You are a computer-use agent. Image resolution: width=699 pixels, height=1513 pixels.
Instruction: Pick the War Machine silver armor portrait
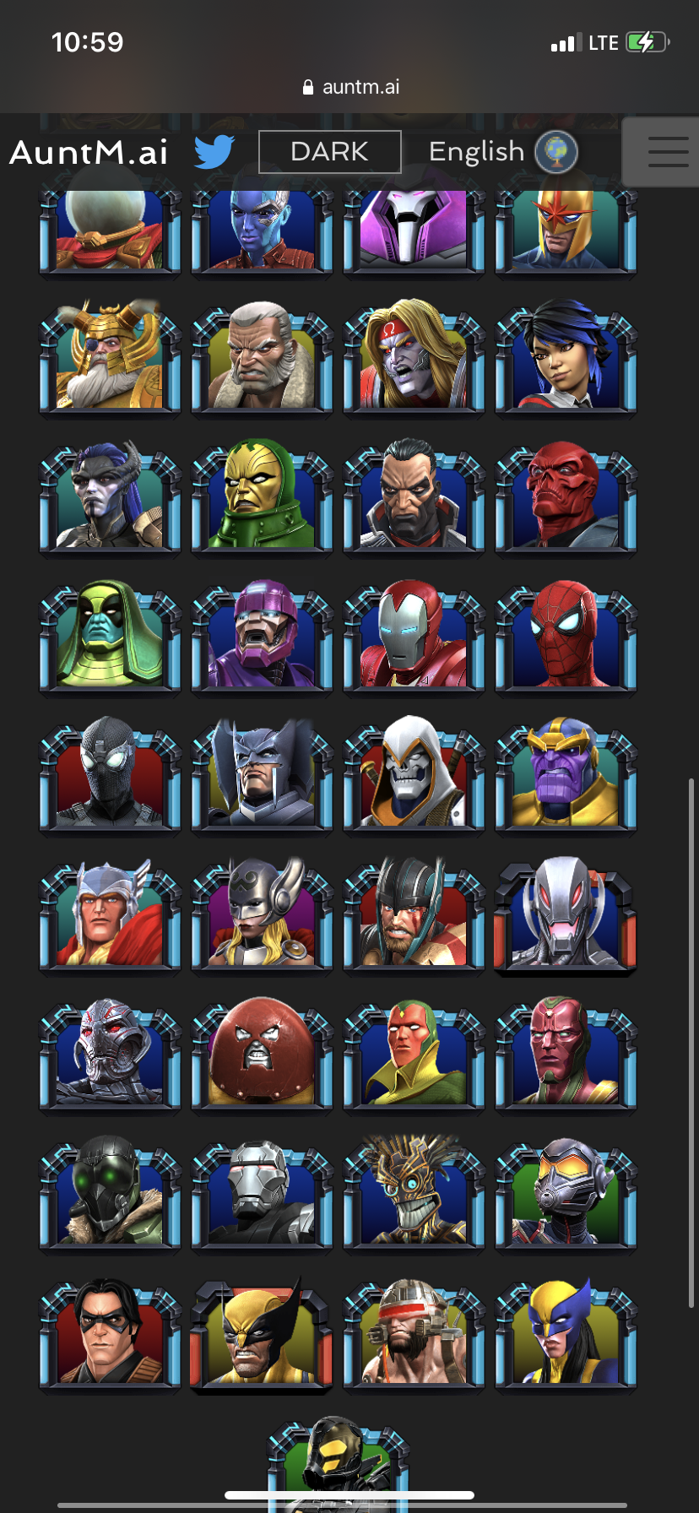click(262, 1195)
